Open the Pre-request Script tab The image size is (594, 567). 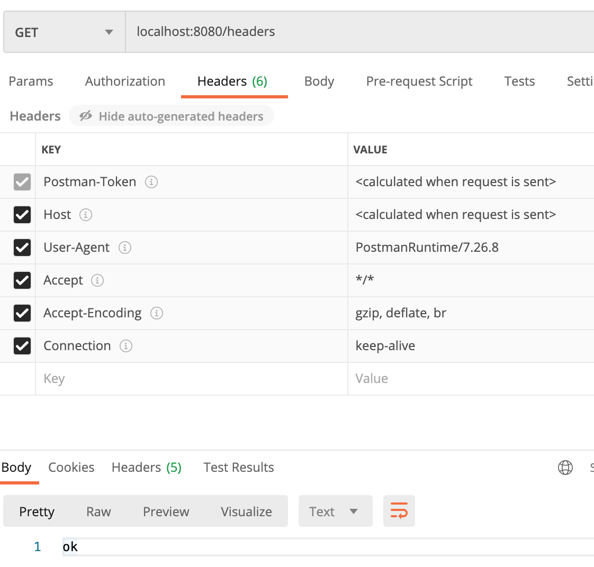(x=419, y=81)
